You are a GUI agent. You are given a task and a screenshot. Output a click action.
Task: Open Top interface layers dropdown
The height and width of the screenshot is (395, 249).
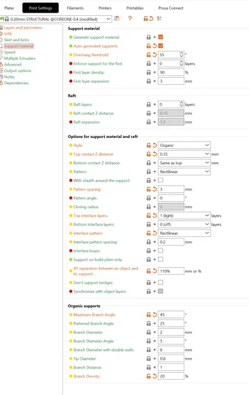click(184, 216)
